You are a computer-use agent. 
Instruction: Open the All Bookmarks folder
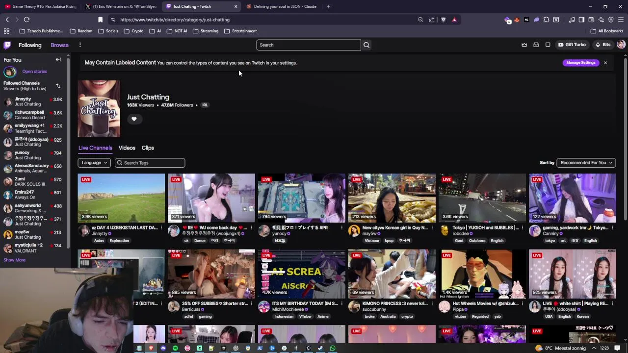pos(607,31)
